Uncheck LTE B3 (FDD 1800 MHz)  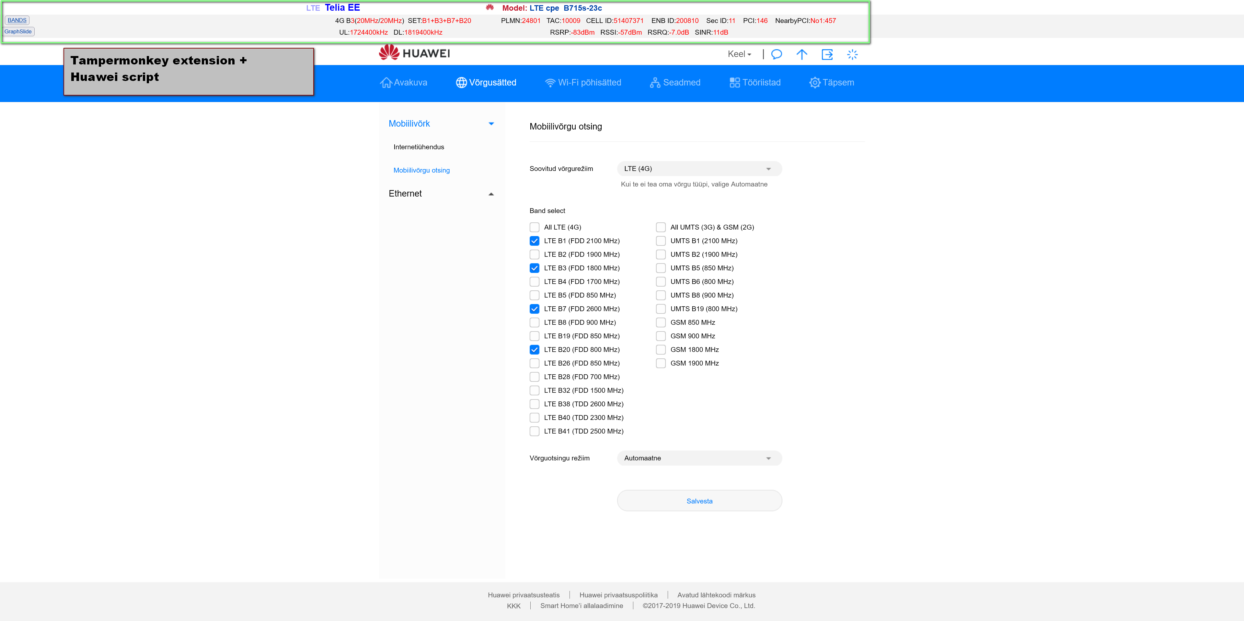point(535,268)
